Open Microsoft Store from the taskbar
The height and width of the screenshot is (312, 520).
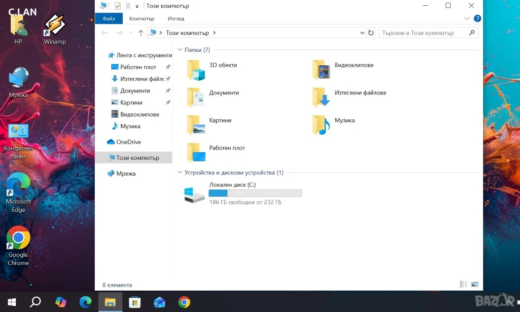[x=134, y=302]
